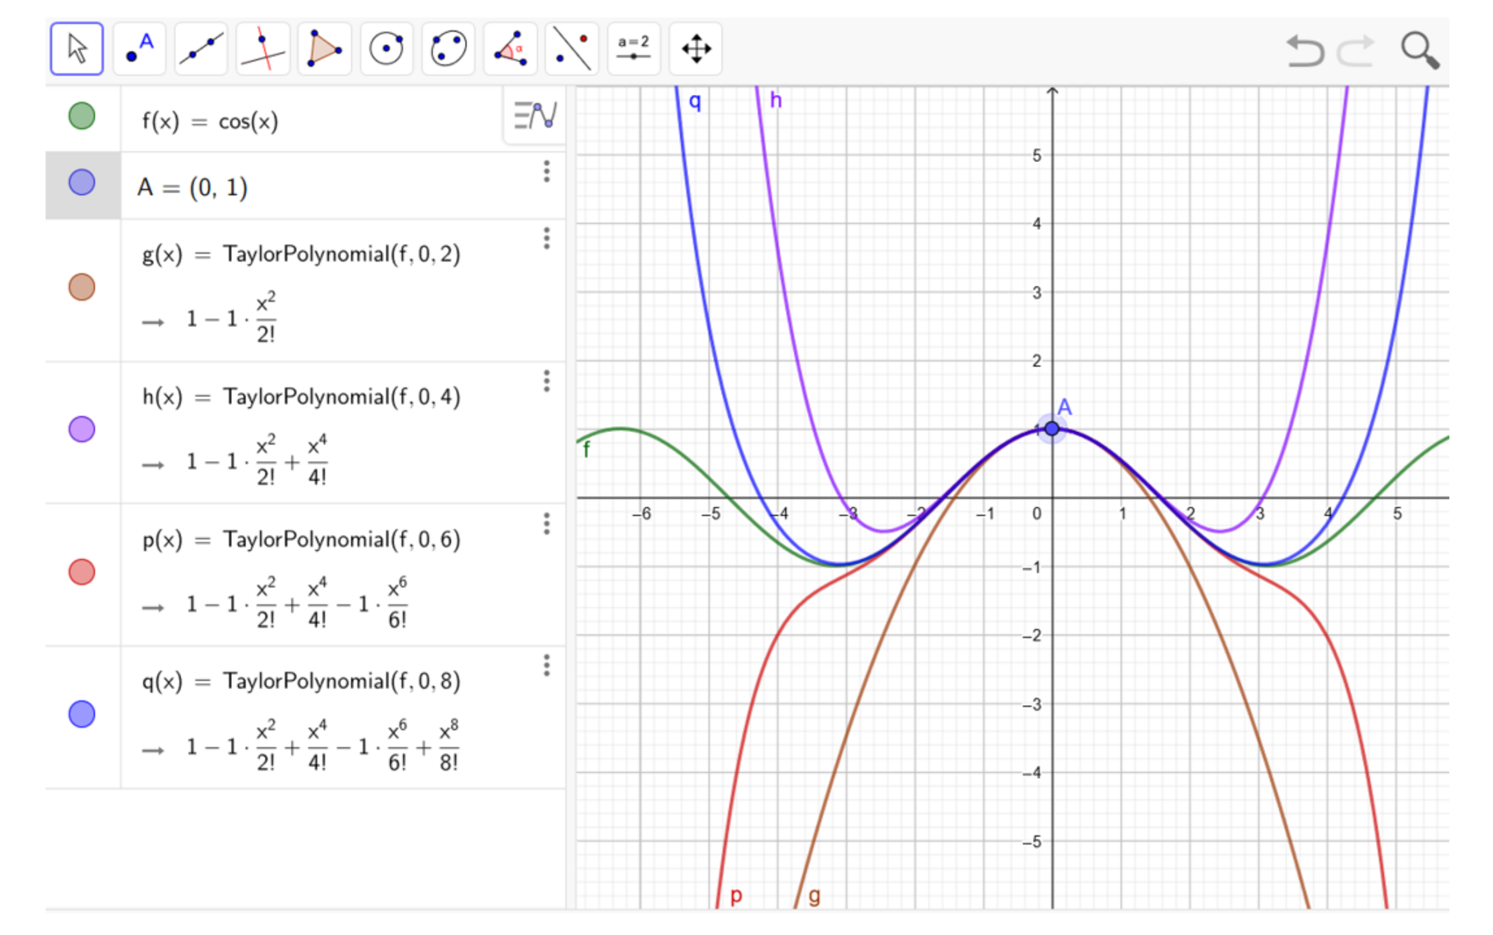Select the Point tool

[139, 49]
